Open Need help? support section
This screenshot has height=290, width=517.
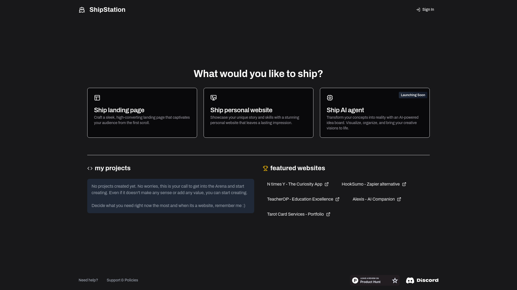pos(88,280)
